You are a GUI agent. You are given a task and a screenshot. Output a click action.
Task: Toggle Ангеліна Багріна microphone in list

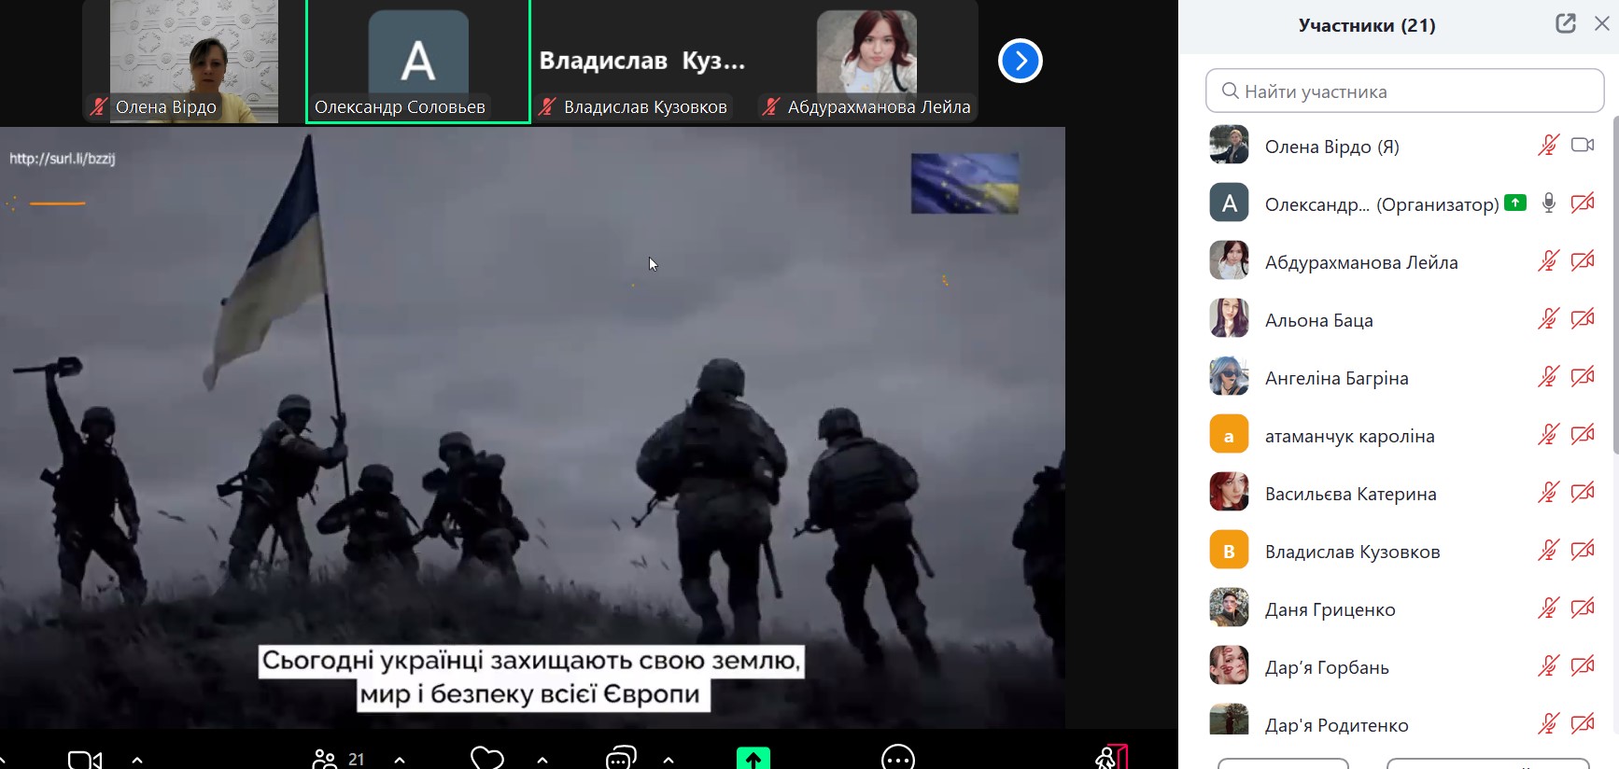tap(1549, 376)
